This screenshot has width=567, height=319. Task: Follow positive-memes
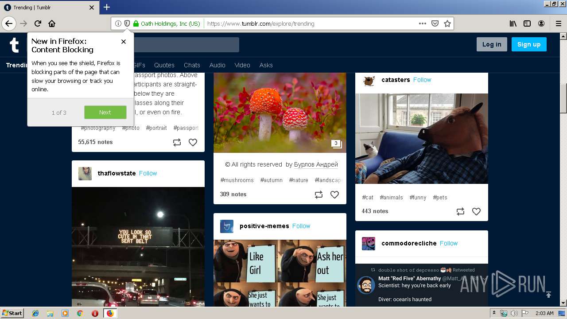click(x=301, y=226)
